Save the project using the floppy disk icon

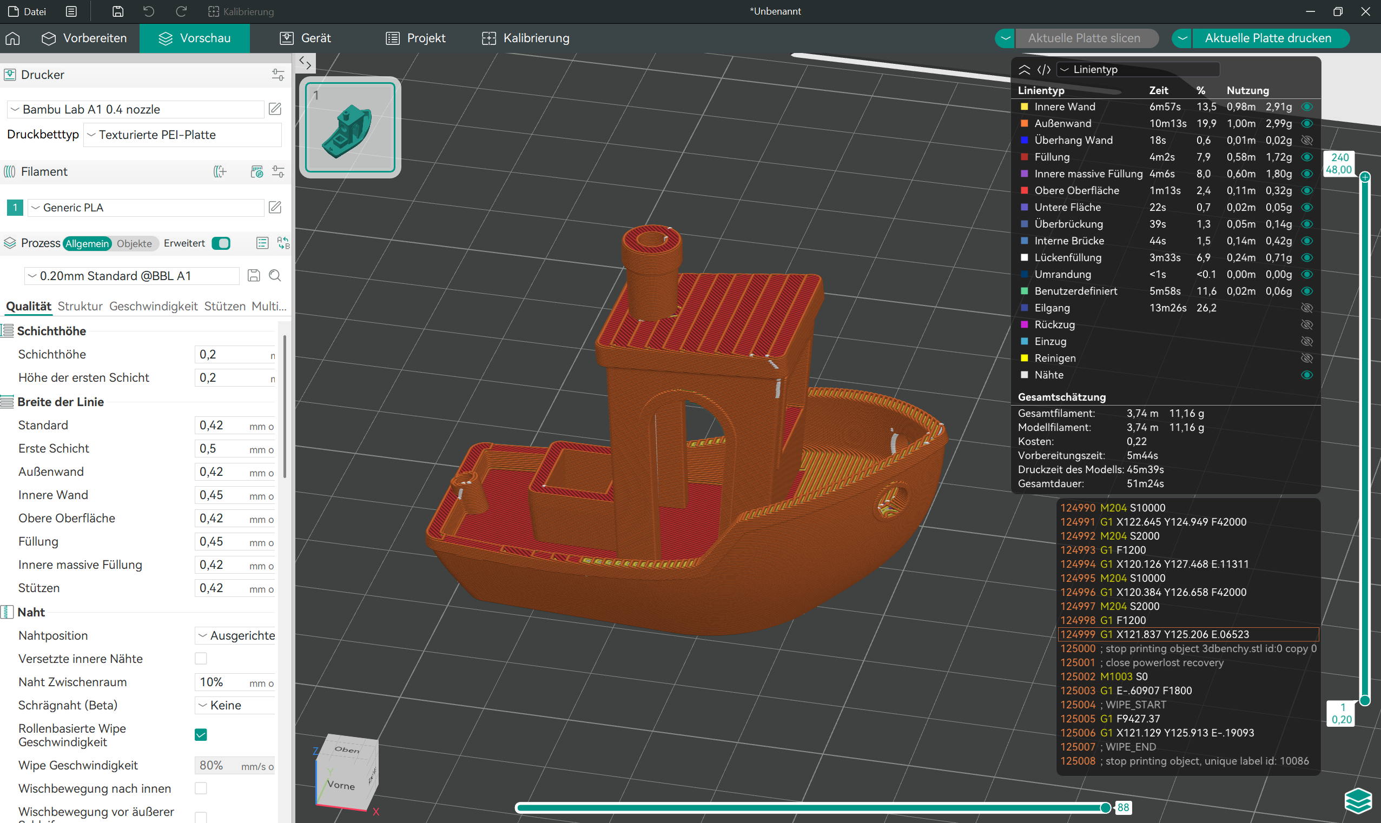coord(117,11)
